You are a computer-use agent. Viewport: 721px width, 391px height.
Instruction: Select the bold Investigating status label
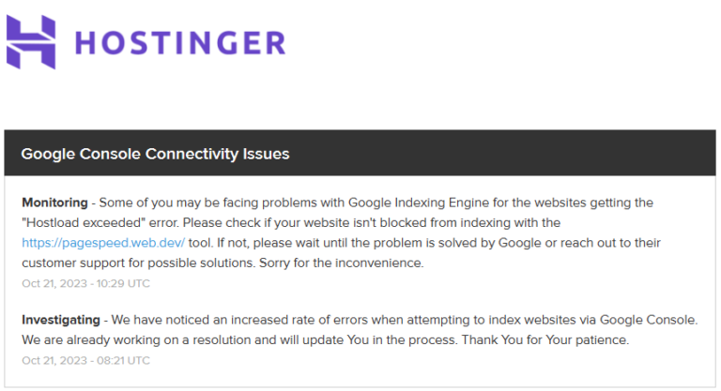61,320
